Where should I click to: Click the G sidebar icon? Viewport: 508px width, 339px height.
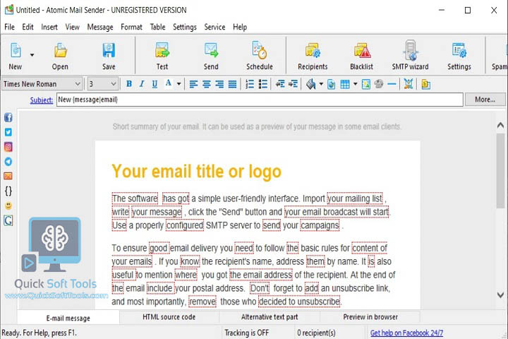click(x=8, y=220)
